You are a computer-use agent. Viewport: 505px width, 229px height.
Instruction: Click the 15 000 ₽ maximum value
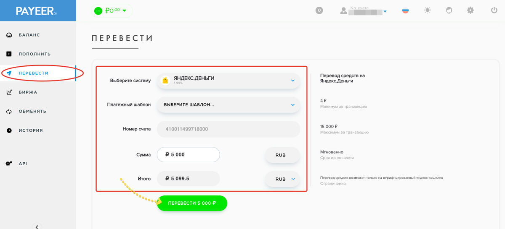[x=329, y=126]
